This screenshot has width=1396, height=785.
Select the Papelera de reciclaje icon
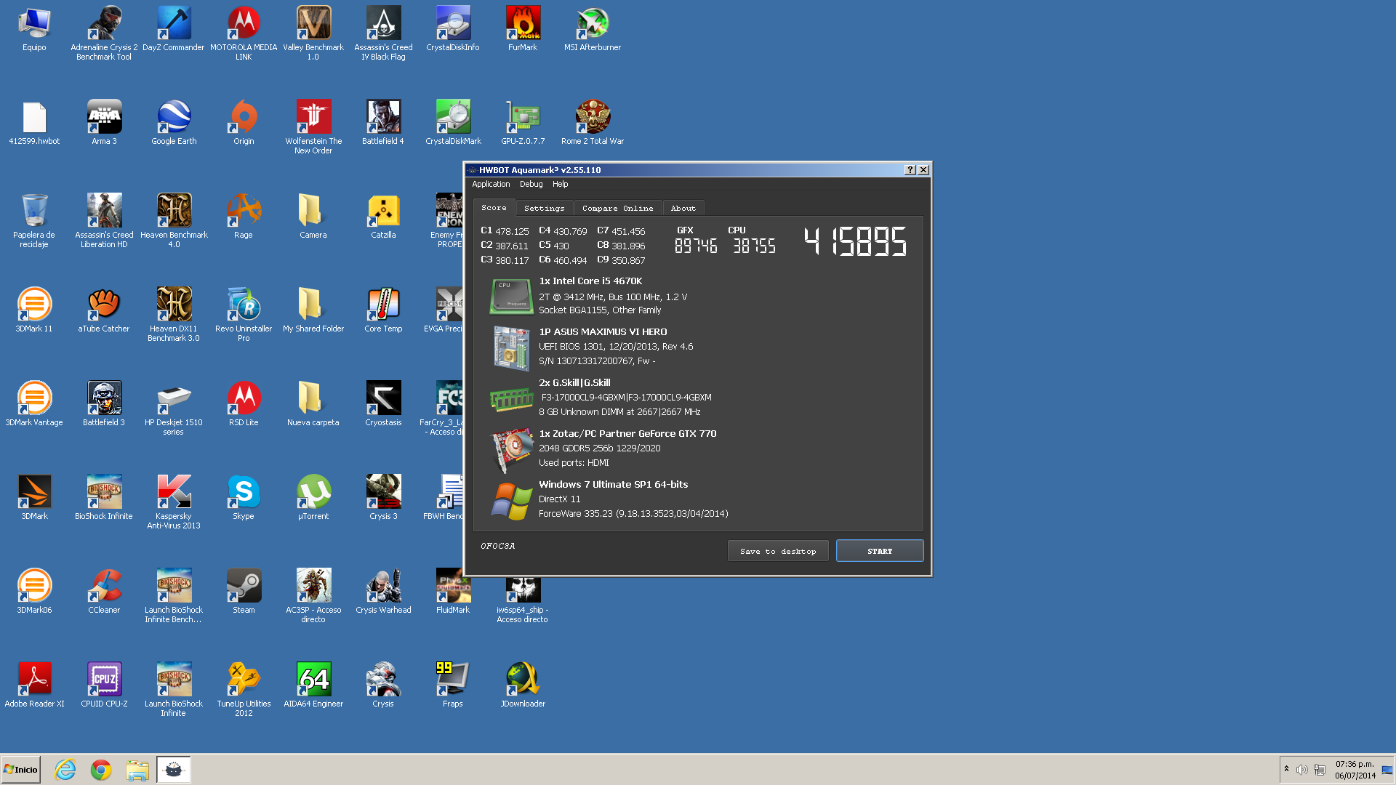point(34,221)
